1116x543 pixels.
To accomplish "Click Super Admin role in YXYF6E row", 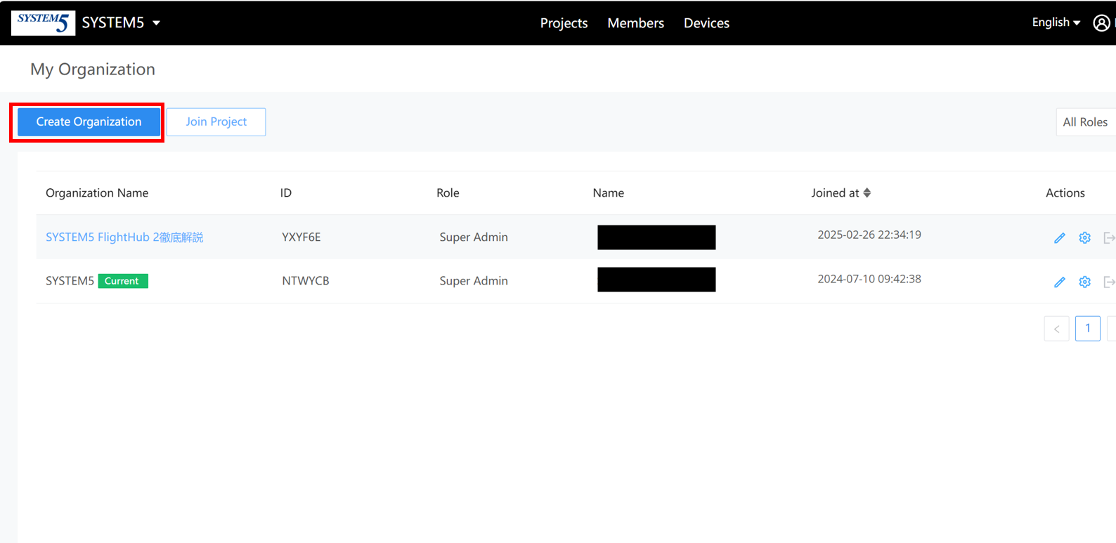I will point(474,237).
